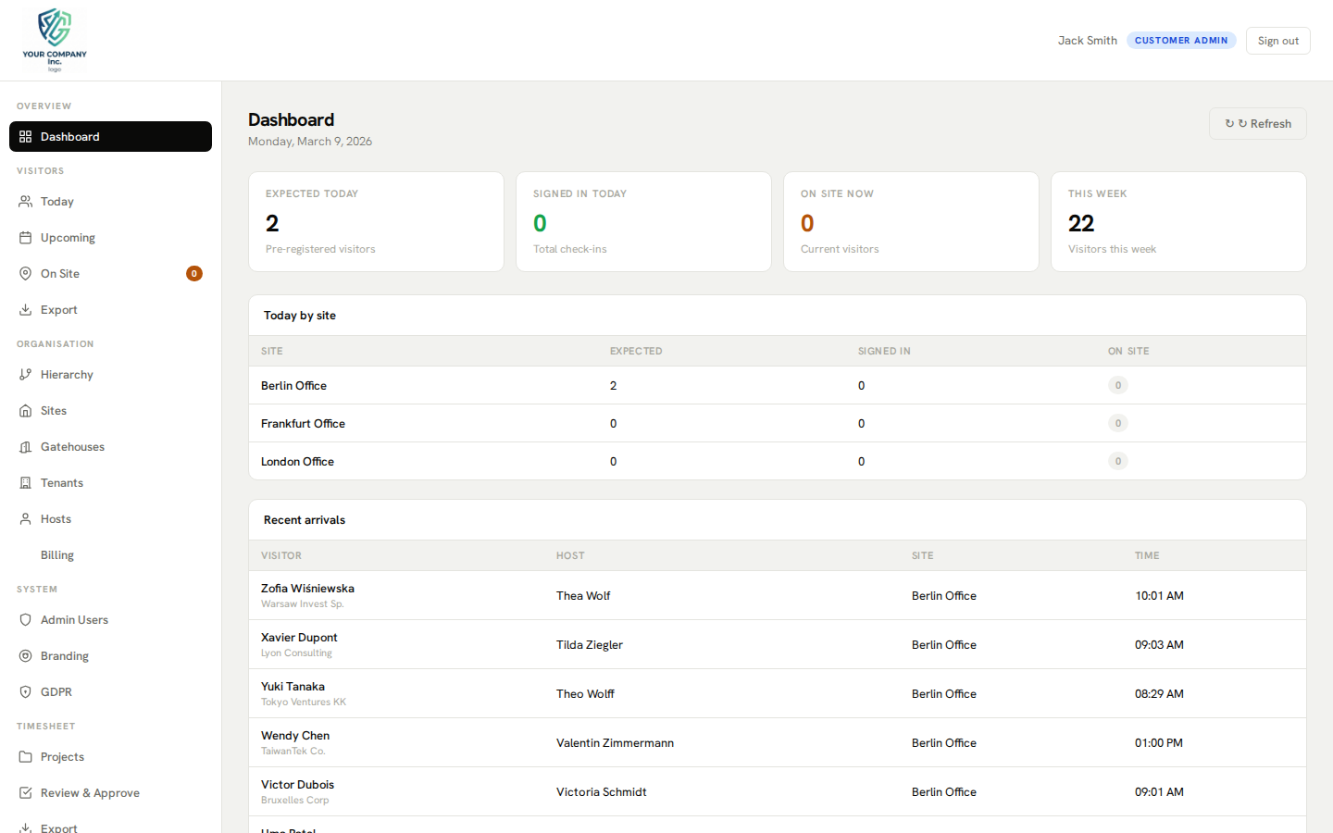Viewport: 1333px width, 833px height.
Task: Open the On Site visitors view
Action: 61,273
